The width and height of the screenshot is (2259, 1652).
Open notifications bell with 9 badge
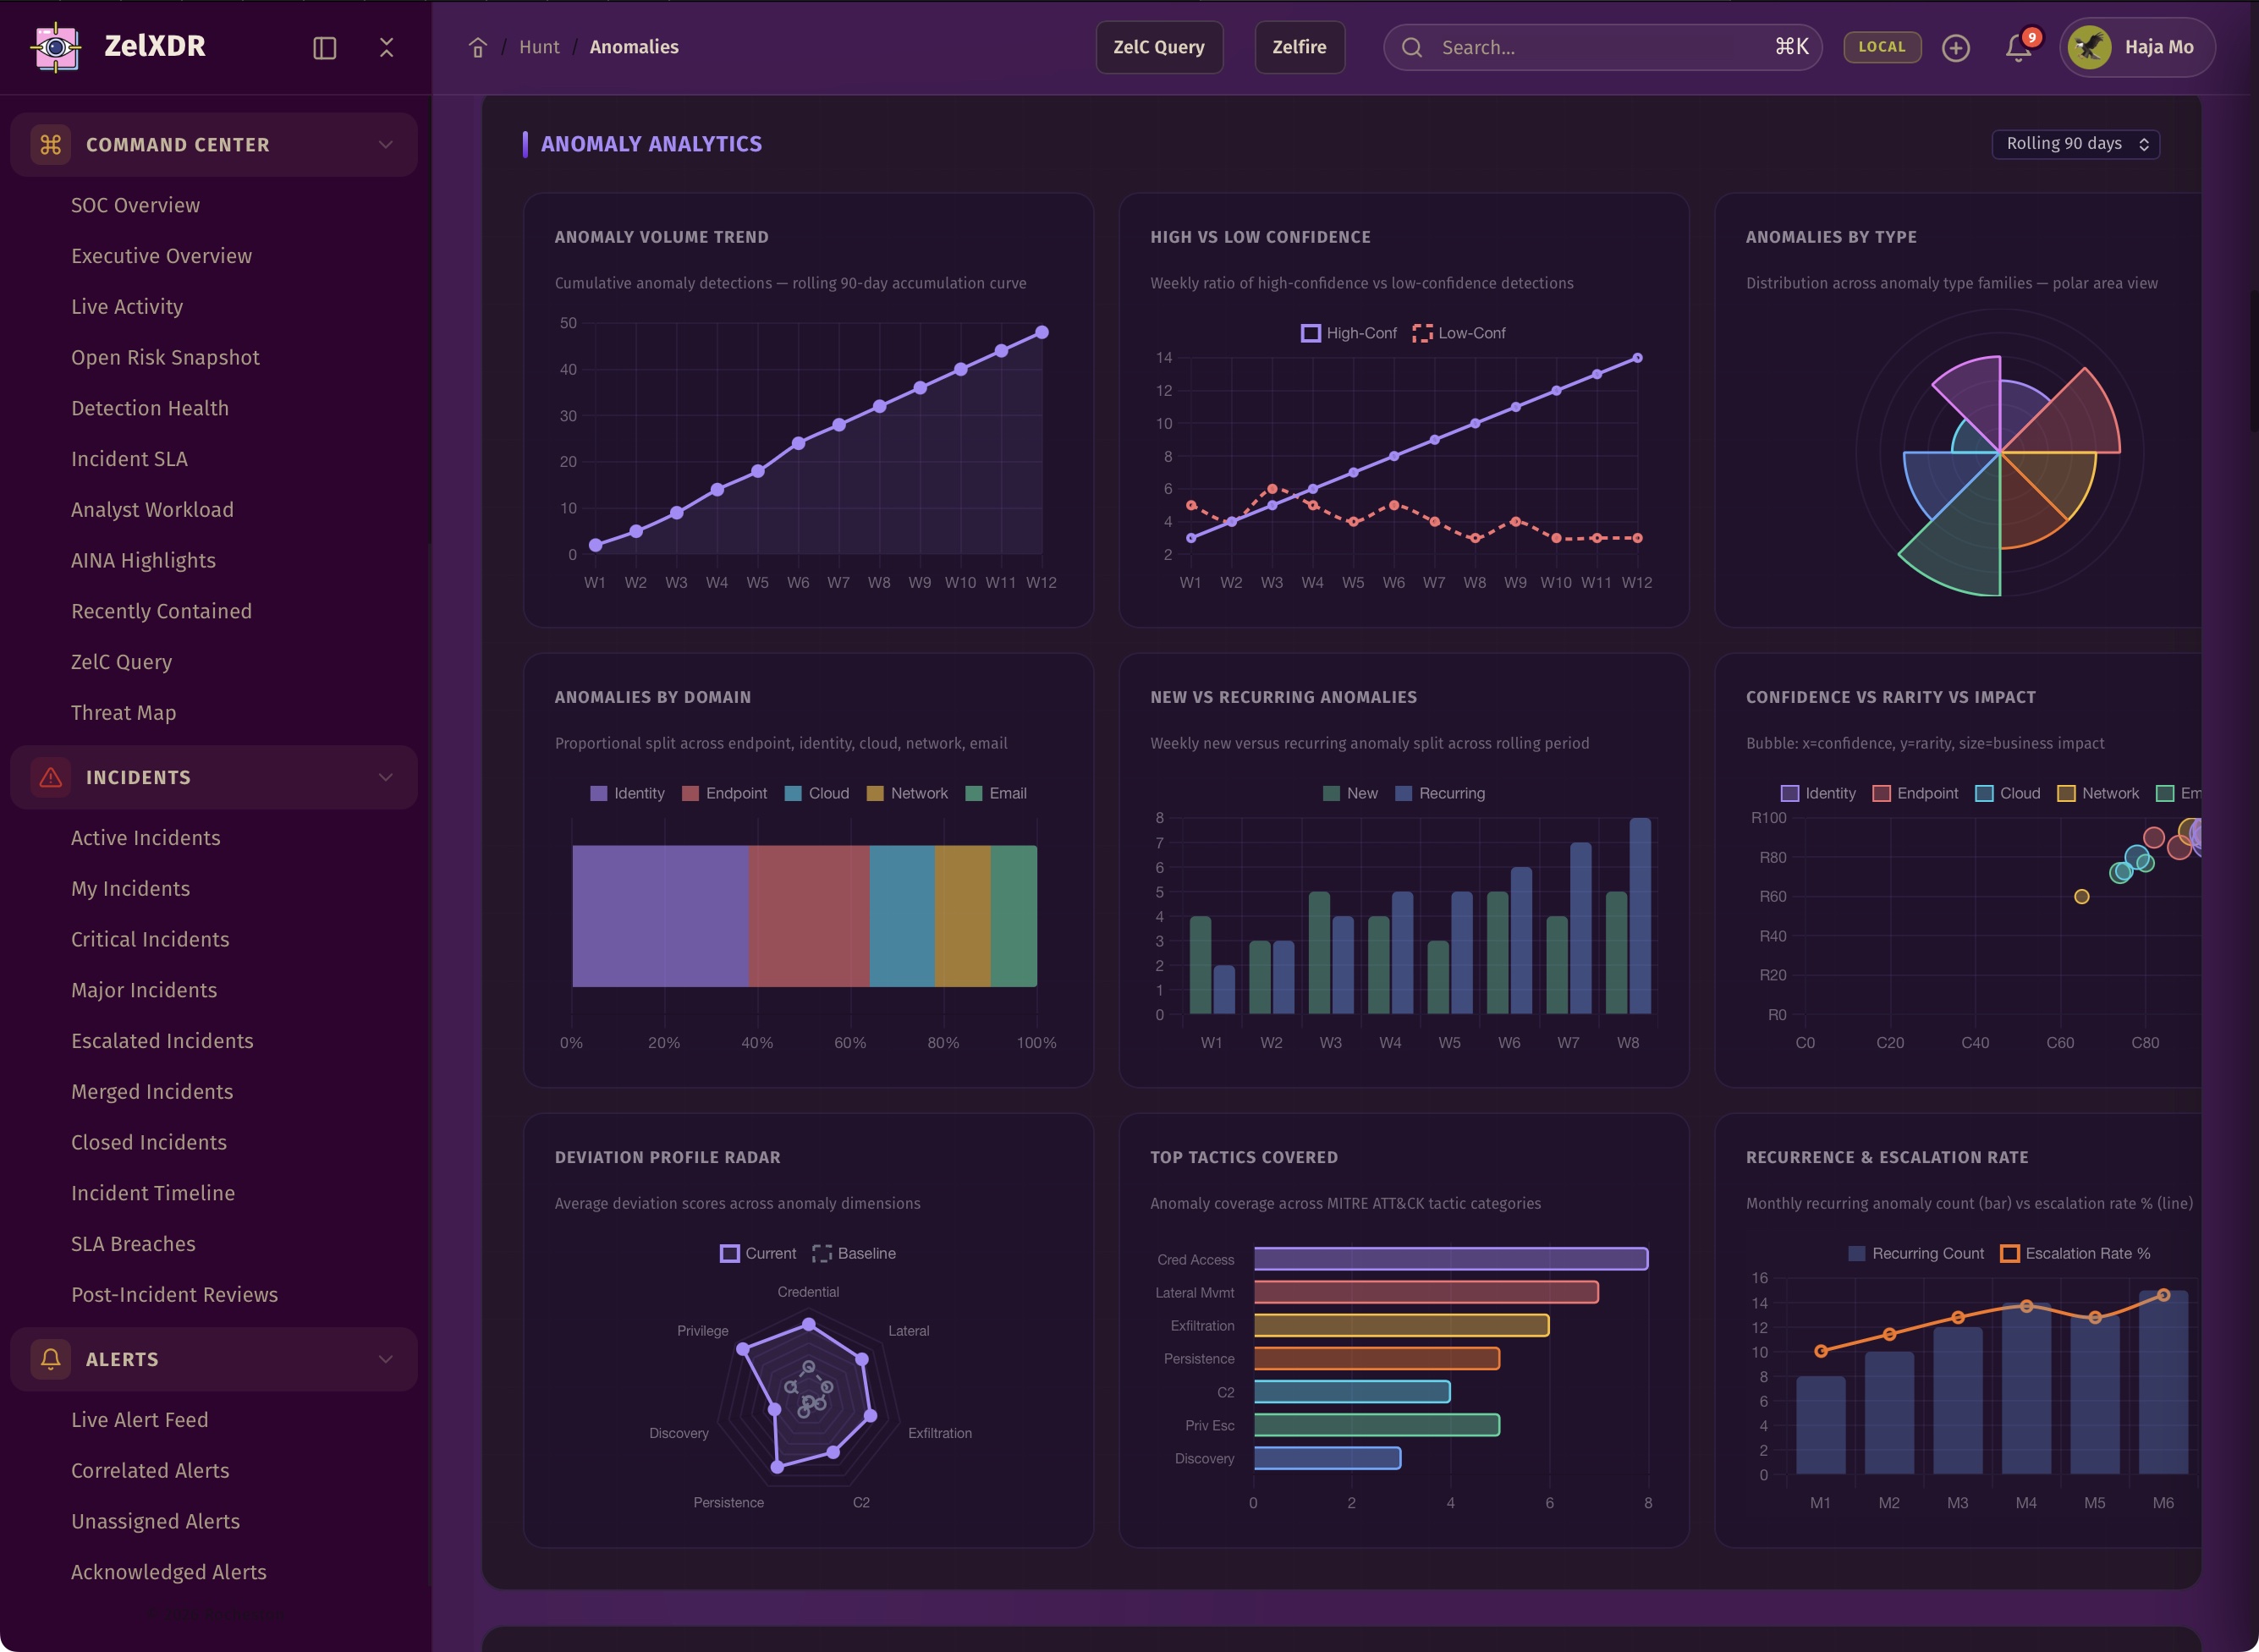click(x=2018, y=48)
